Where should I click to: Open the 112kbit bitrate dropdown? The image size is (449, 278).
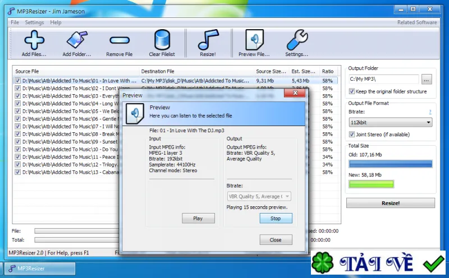(x=391, y=122)
